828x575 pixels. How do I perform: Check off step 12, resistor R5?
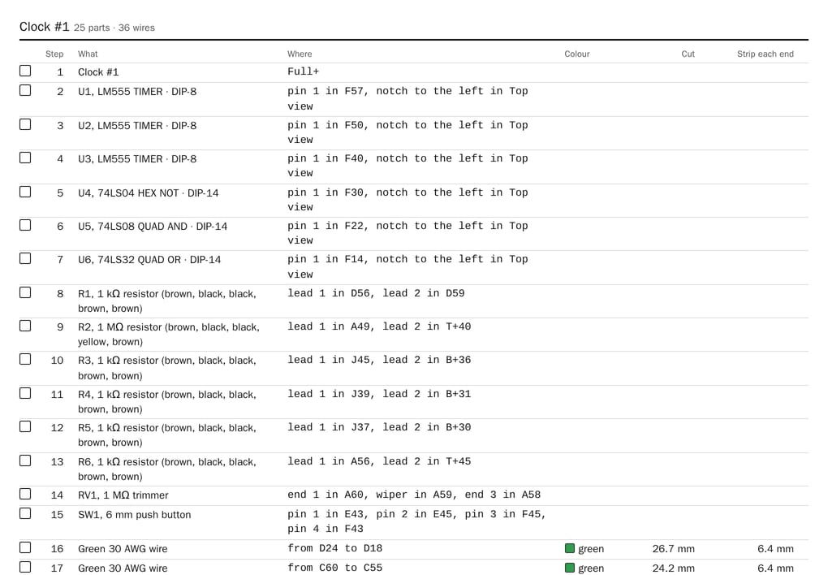point(25,426)
